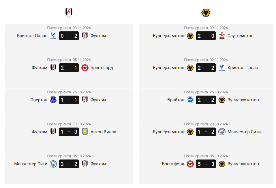Click Crystal Palace crest in the 0–2 Fulham match
This screenshot has width=276, height=188.
pos(53,36)
